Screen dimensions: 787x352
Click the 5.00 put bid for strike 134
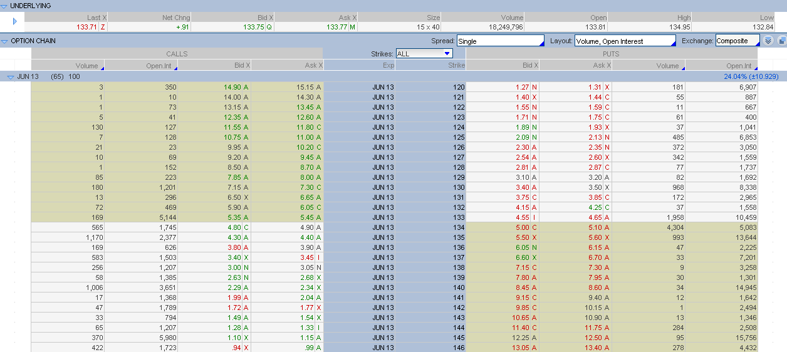point(522,227)
